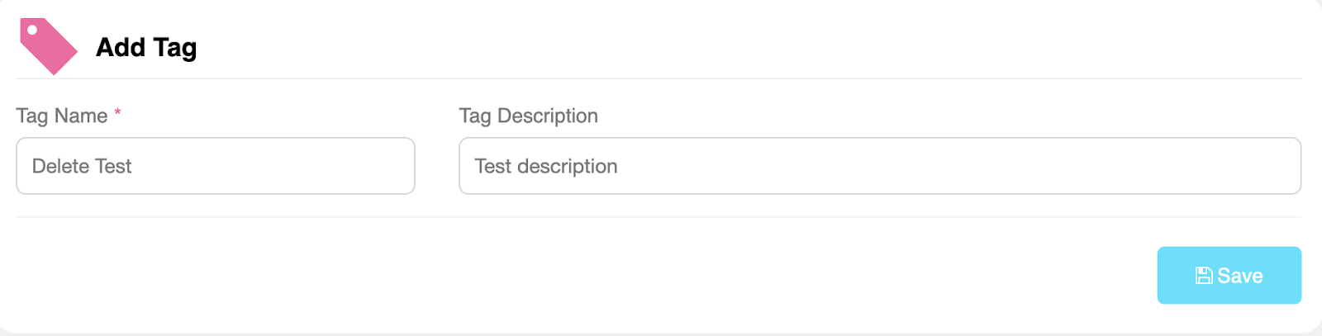Click the word "Delete" in Tag Name field
Viewport: 1322px width, 336px height.
(60, 166)
